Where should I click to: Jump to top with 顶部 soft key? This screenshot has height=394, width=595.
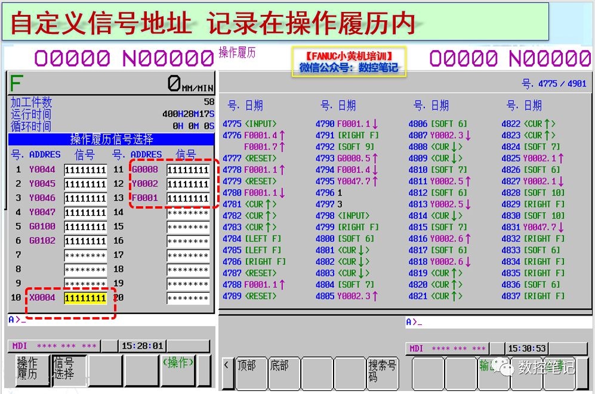251,373
